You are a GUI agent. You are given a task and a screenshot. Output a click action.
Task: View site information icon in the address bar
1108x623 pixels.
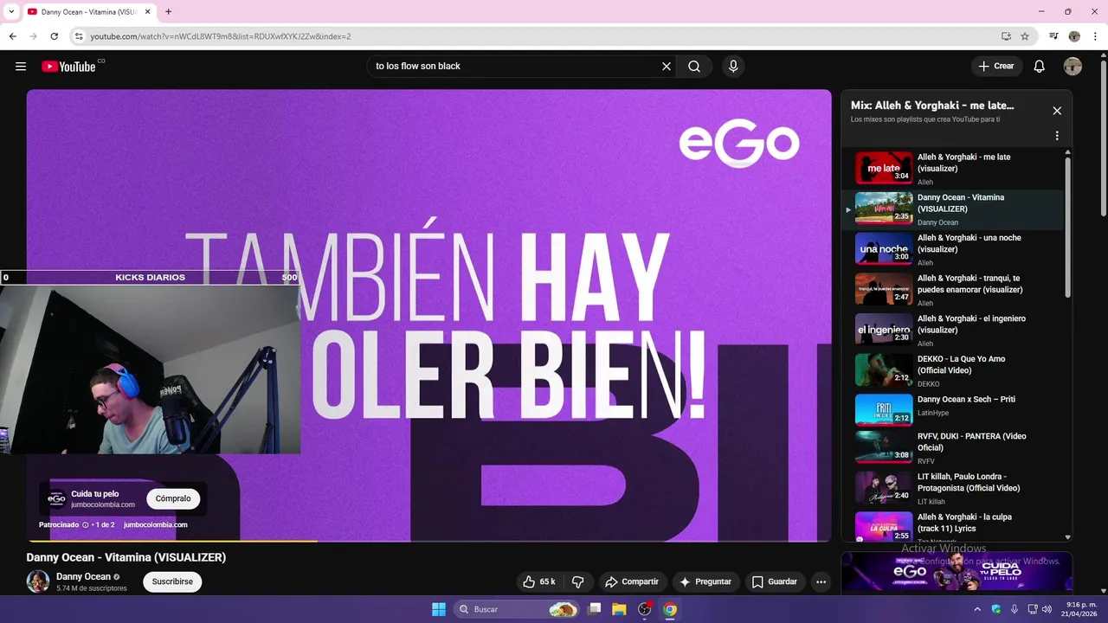(x=79, y=36)
